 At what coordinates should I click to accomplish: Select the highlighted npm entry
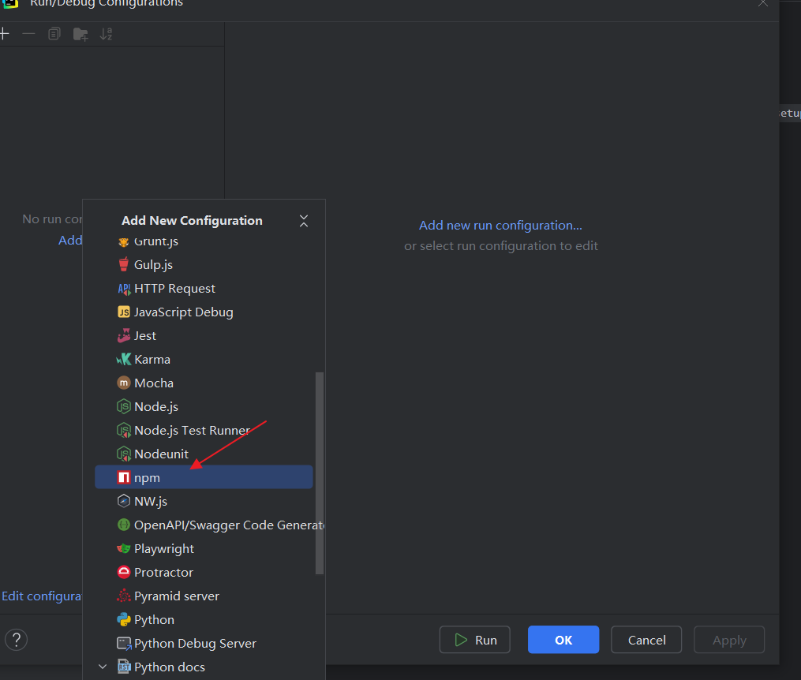[204, 477]
